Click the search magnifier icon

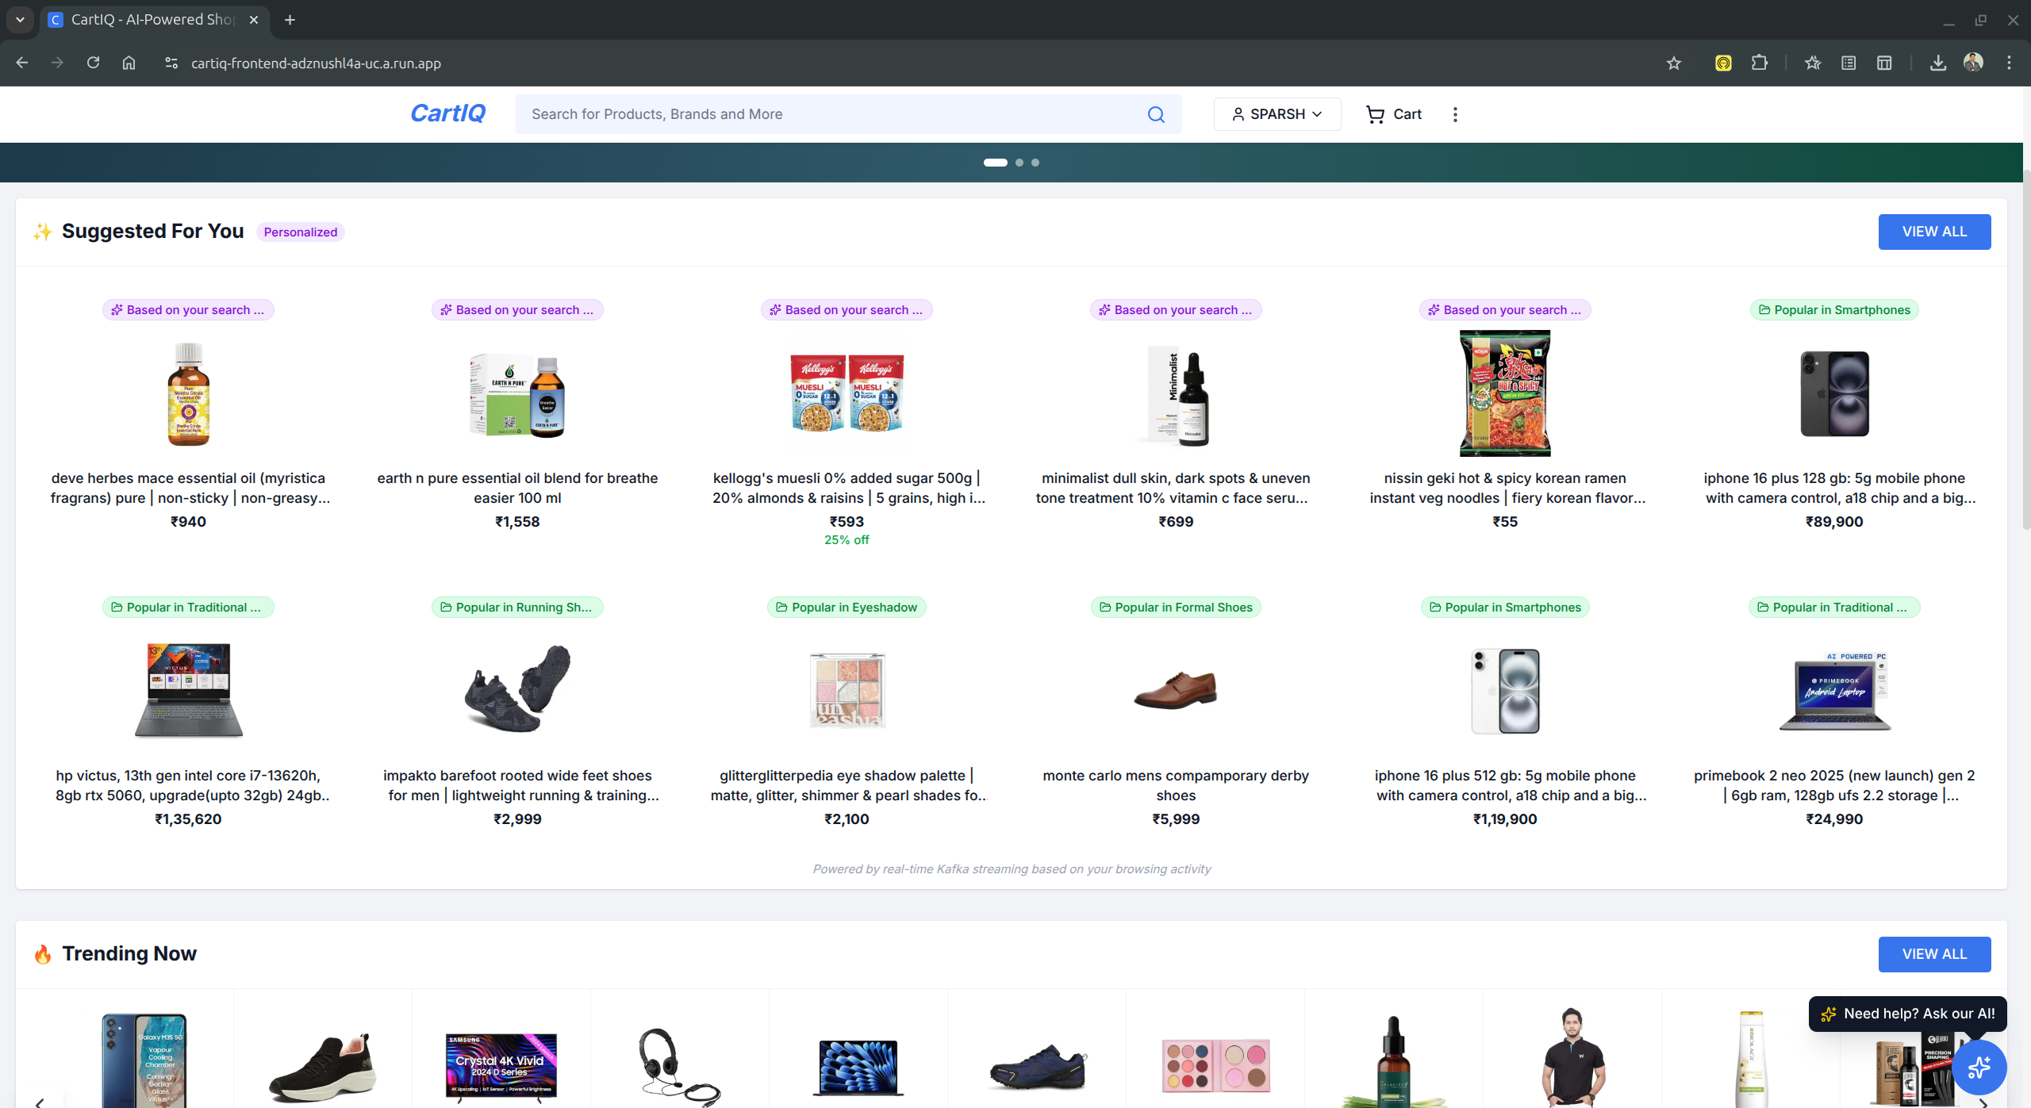(1156, 114)
